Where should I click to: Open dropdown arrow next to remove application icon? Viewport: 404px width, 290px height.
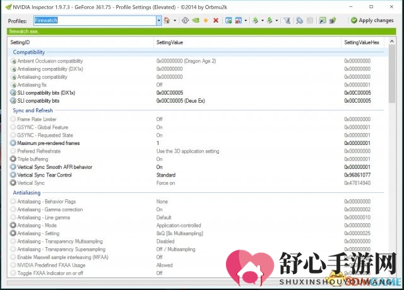[246, 20]
